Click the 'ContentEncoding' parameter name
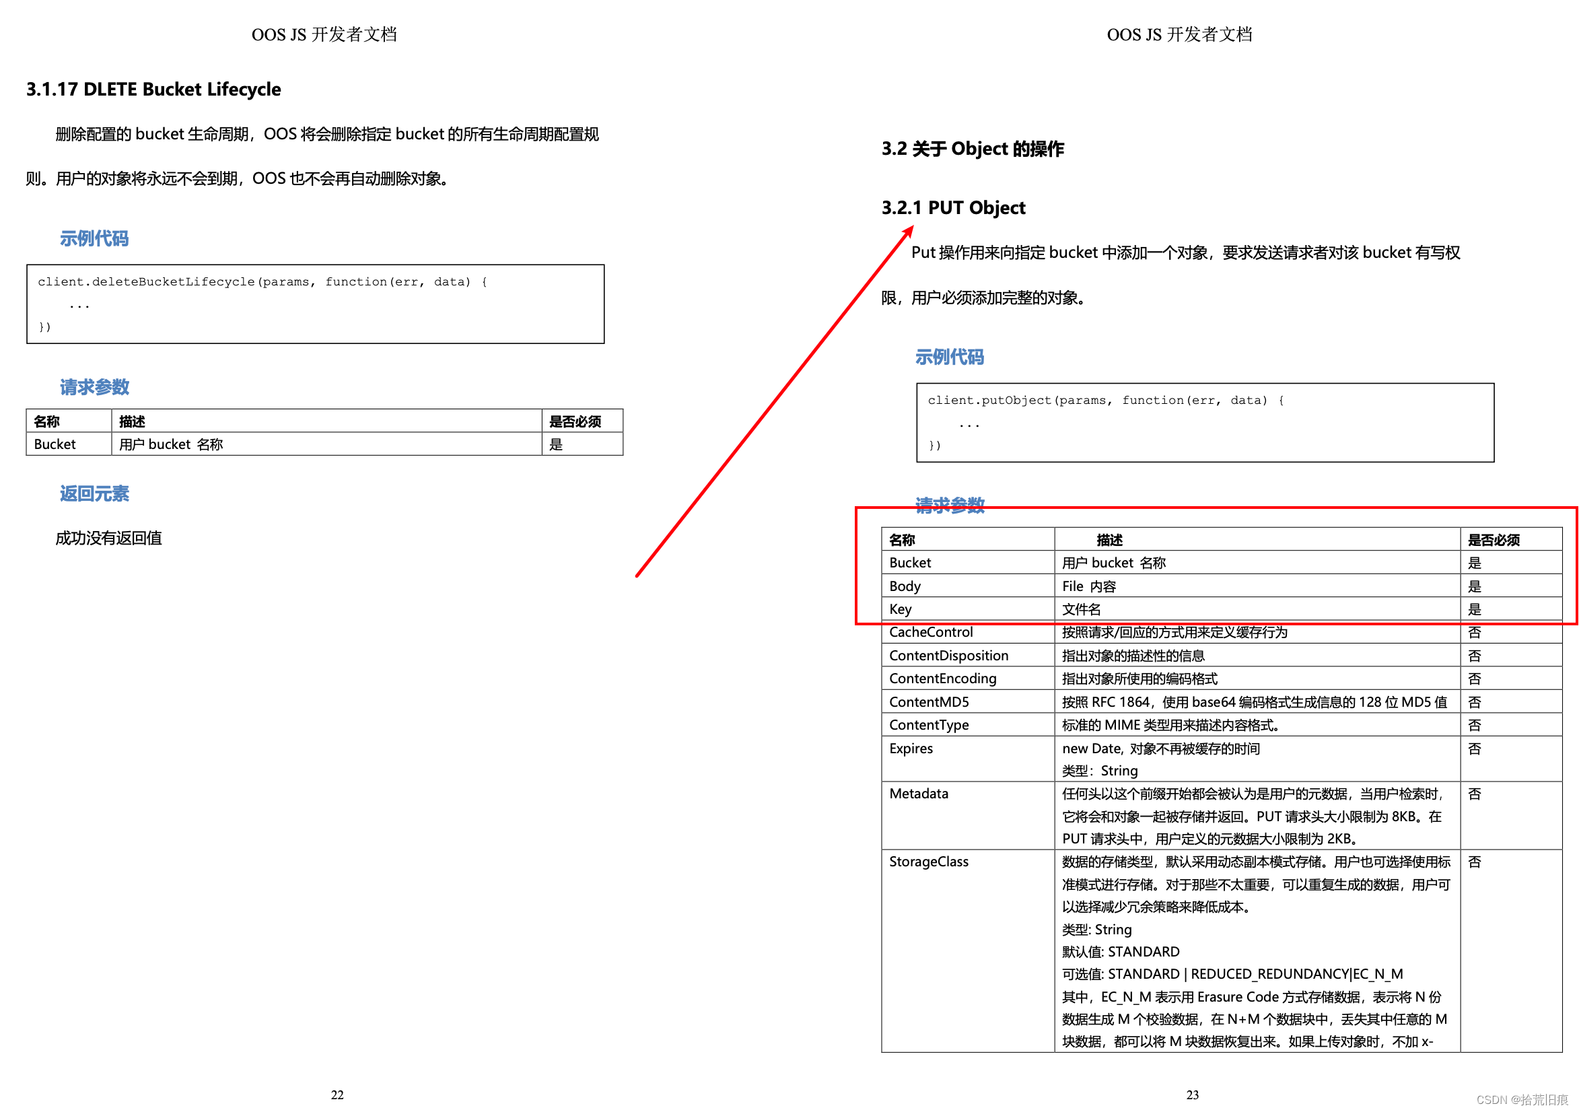 point(943,678)
